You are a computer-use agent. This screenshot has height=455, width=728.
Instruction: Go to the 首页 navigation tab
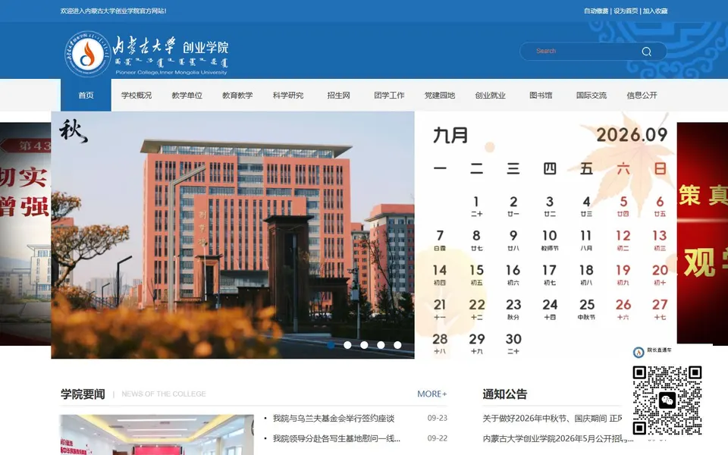(x=86, y=96)
